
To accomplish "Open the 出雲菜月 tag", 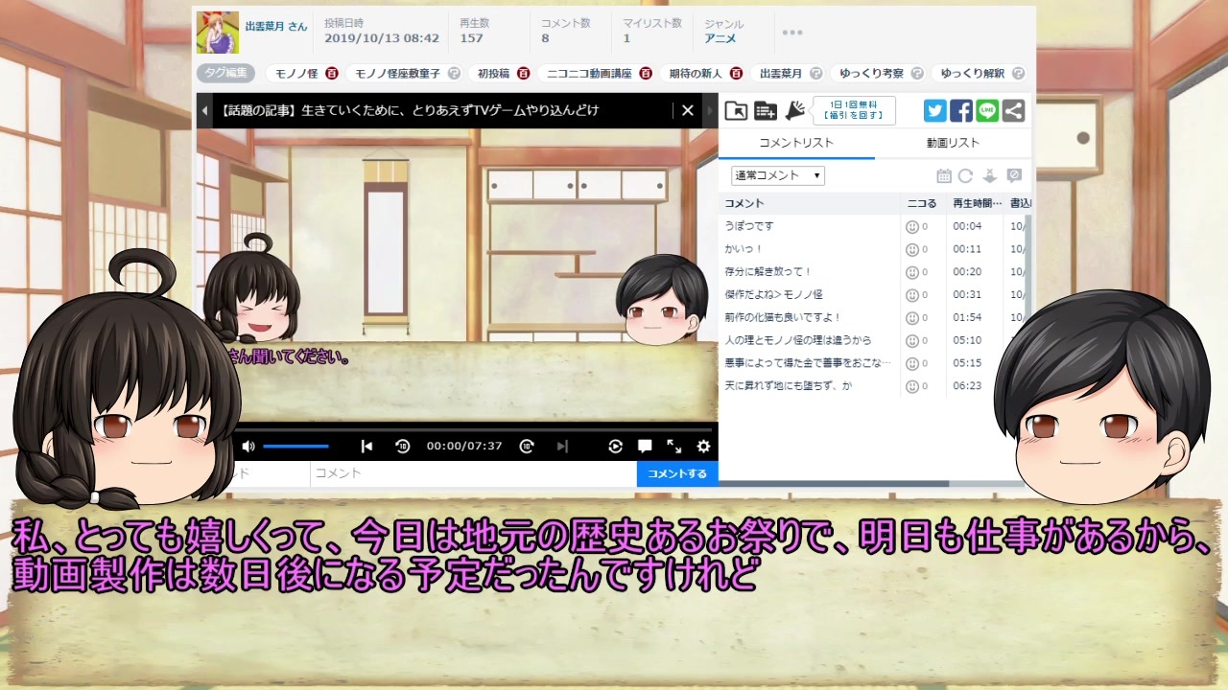I will point(781,73).
